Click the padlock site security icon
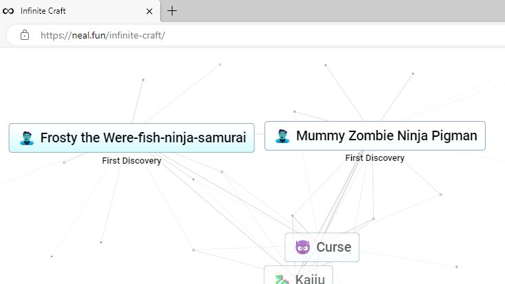Image resolution: width=505 pixels, height=284 pixels. click(25, 35)
